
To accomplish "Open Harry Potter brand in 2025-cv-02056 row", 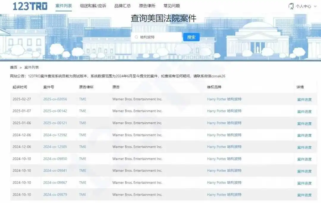I will [224, 99].
